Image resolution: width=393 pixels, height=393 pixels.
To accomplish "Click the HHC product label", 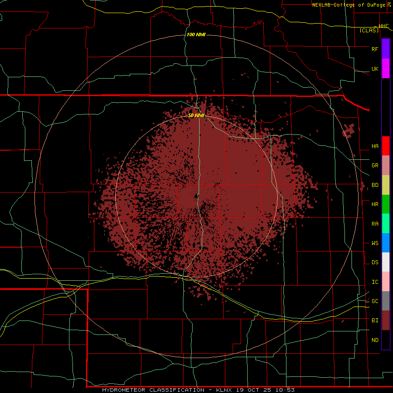I will (x=383, y=26).
